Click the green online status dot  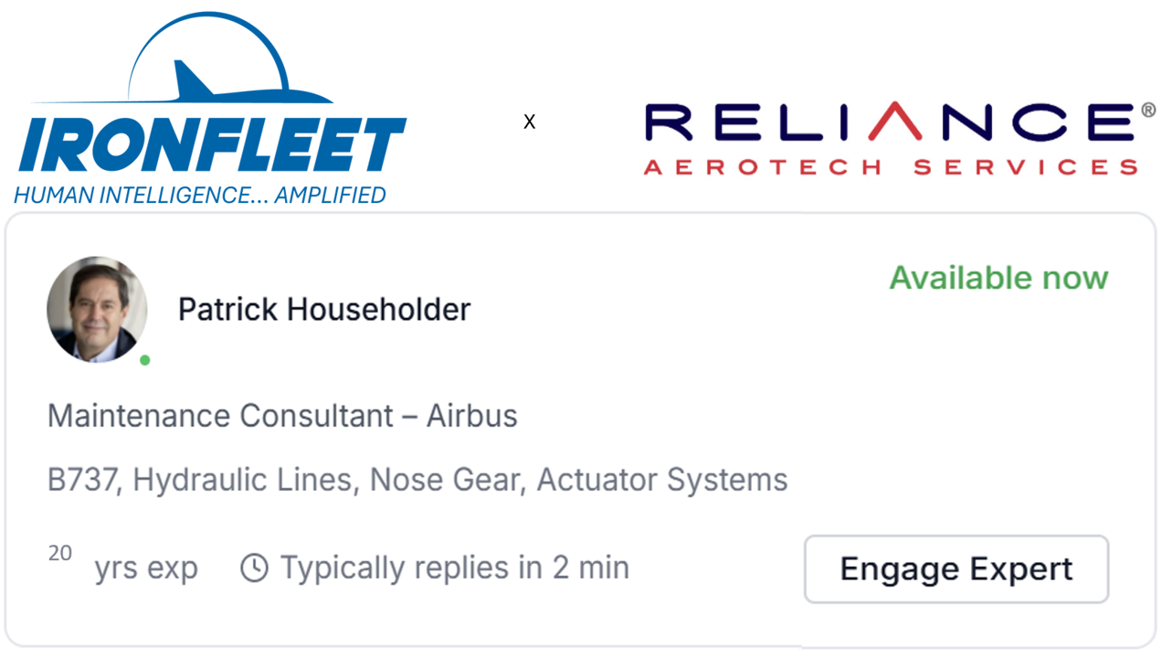[144, 360]
